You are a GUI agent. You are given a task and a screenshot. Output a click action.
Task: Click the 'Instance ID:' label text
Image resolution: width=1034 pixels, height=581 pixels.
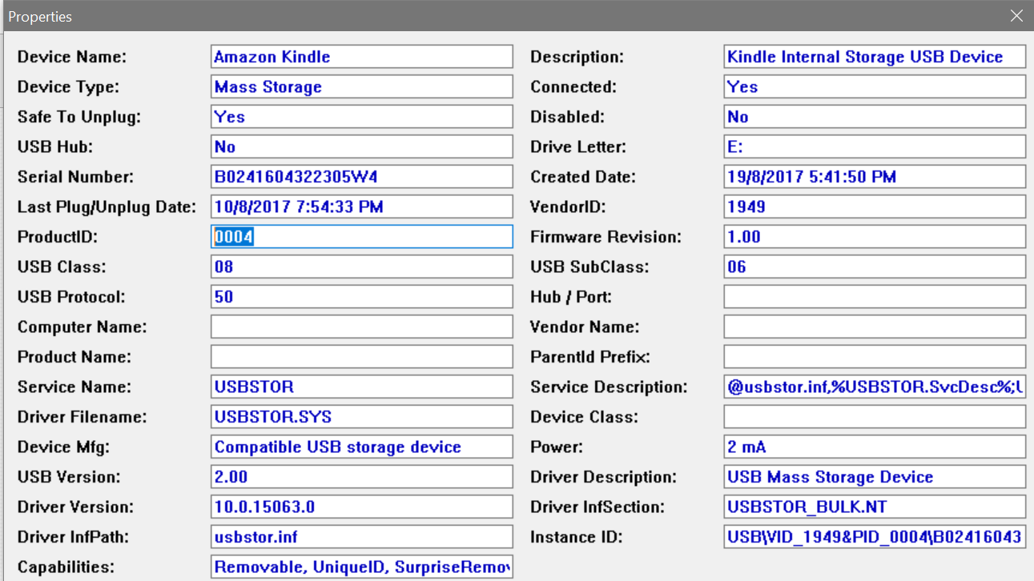click(x=576, y=537)
